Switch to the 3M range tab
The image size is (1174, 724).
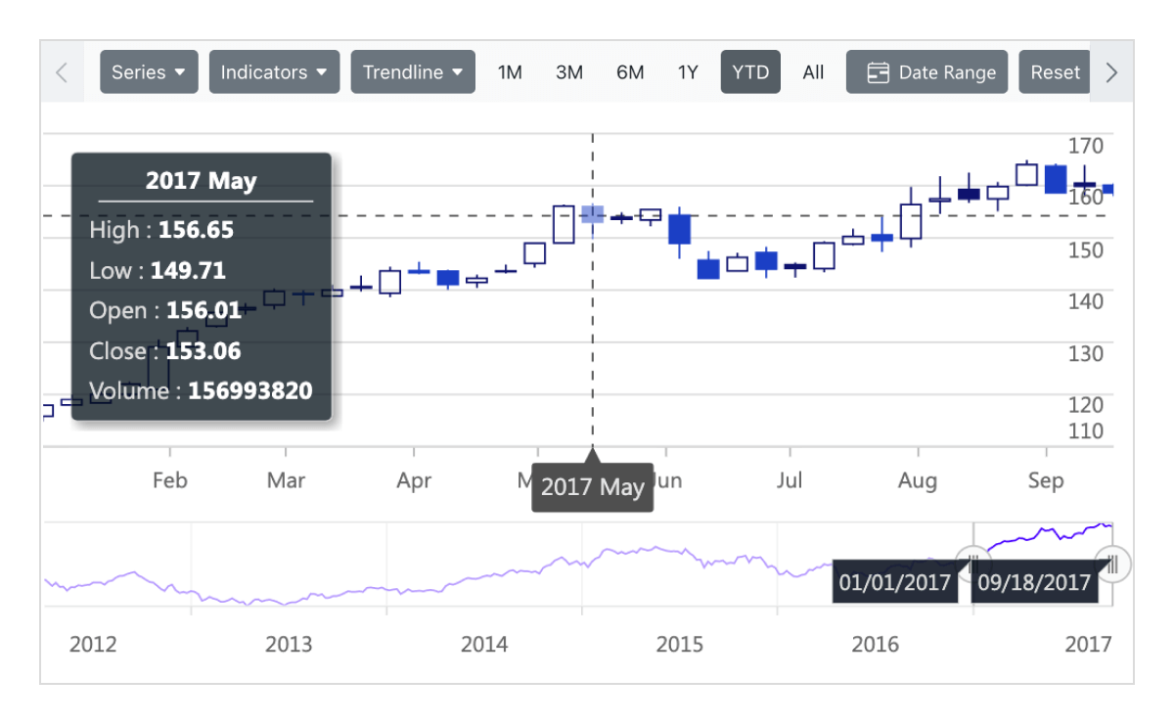569,71
